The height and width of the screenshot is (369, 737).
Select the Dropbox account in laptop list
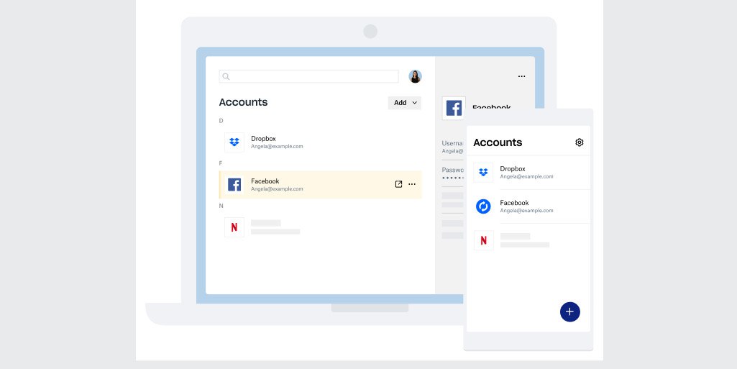click(321, 142)
